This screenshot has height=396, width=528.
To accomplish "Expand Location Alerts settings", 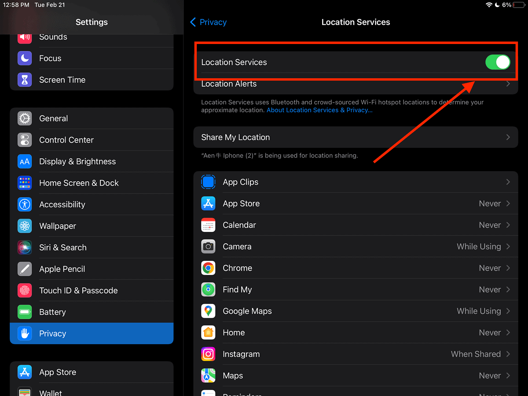I will 356,84.
